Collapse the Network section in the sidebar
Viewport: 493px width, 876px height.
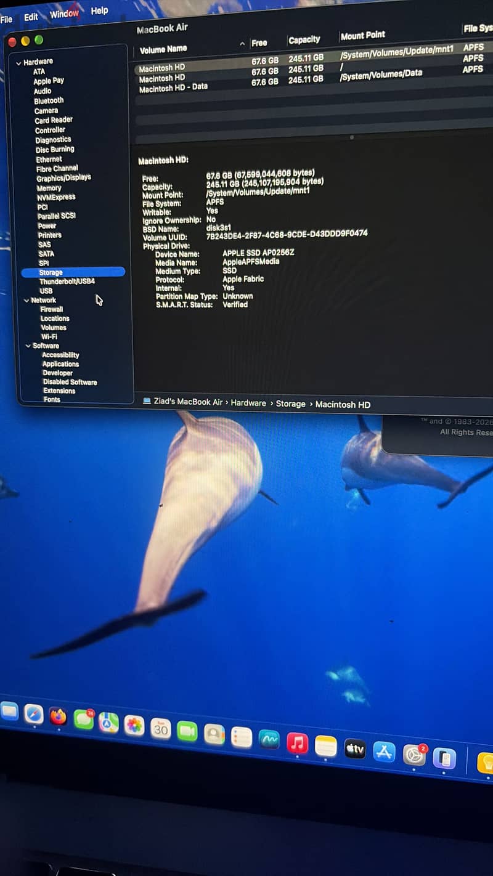pos(26,301)
